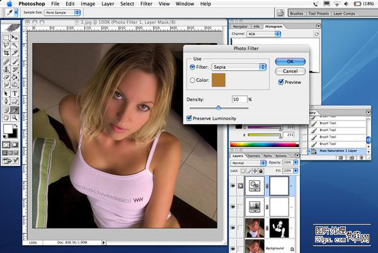Select the Type tool
Image resolution: width=378 pixels, height=253 pixels.
click(14, 93)
